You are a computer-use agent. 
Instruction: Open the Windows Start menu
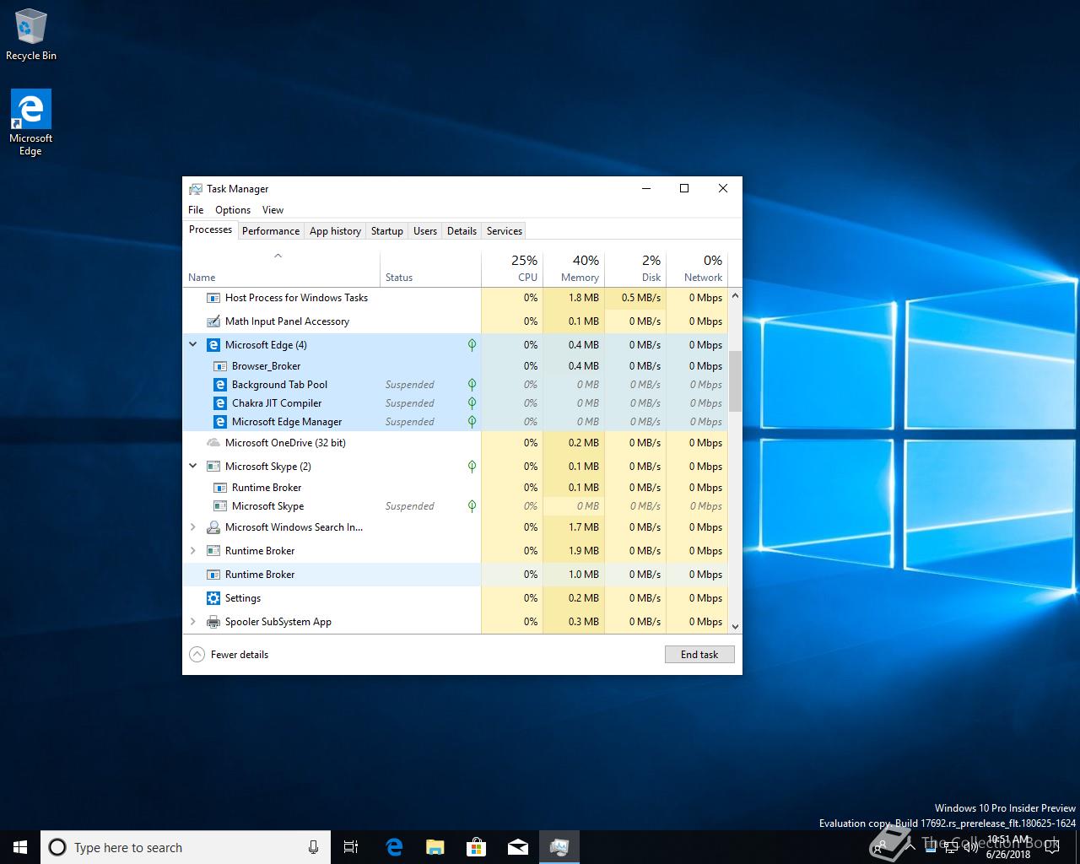20,847
